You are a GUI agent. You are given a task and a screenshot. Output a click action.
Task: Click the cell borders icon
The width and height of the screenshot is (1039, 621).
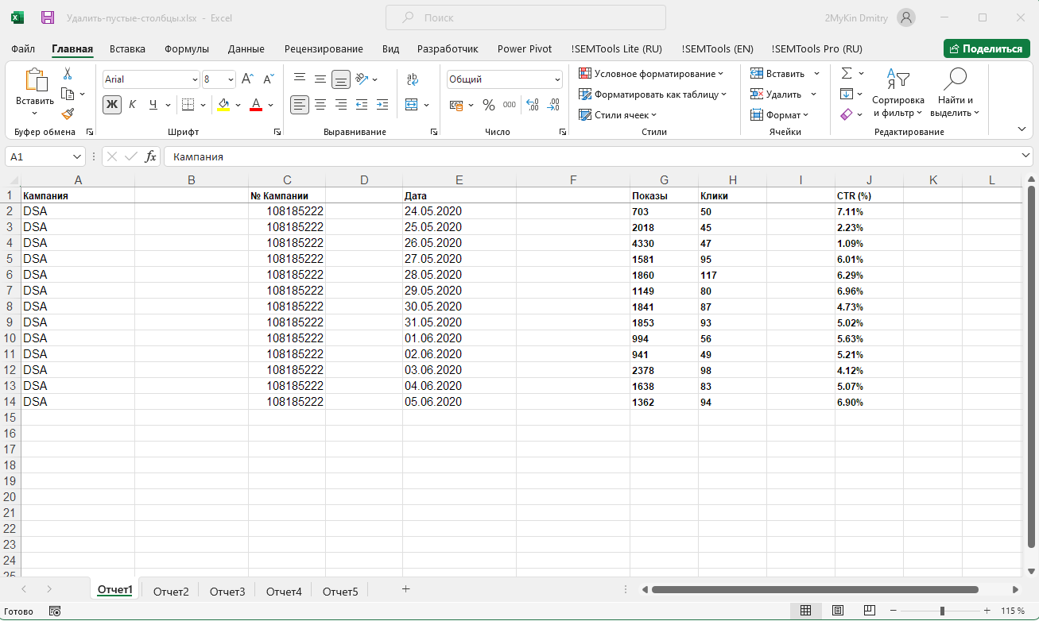188,104
